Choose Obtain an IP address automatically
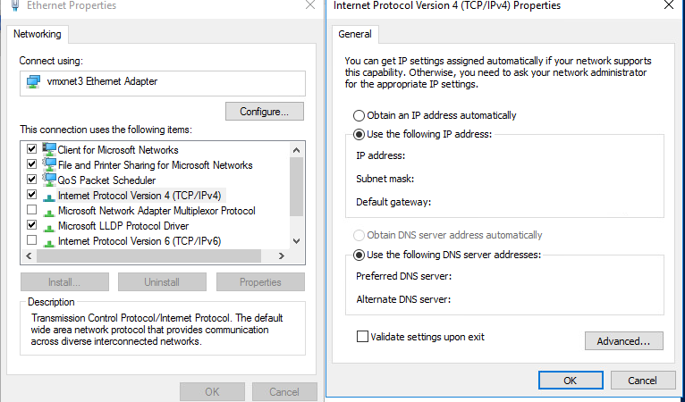This screenshot has height=402, width=685. [x=359, y=115]
